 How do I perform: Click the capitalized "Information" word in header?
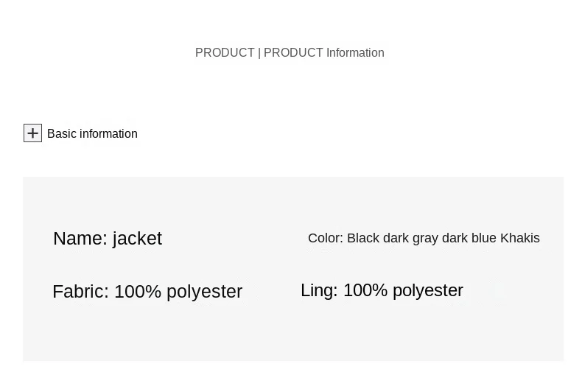(355, 53)
